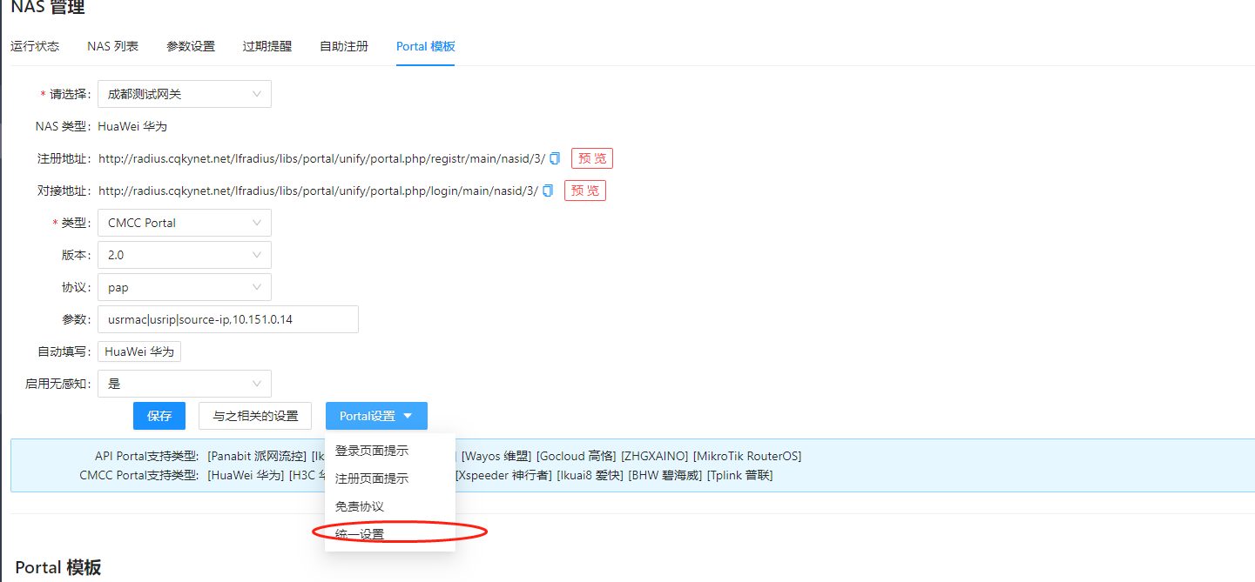Copy the 注册地址 URL via copy icon

555,158
